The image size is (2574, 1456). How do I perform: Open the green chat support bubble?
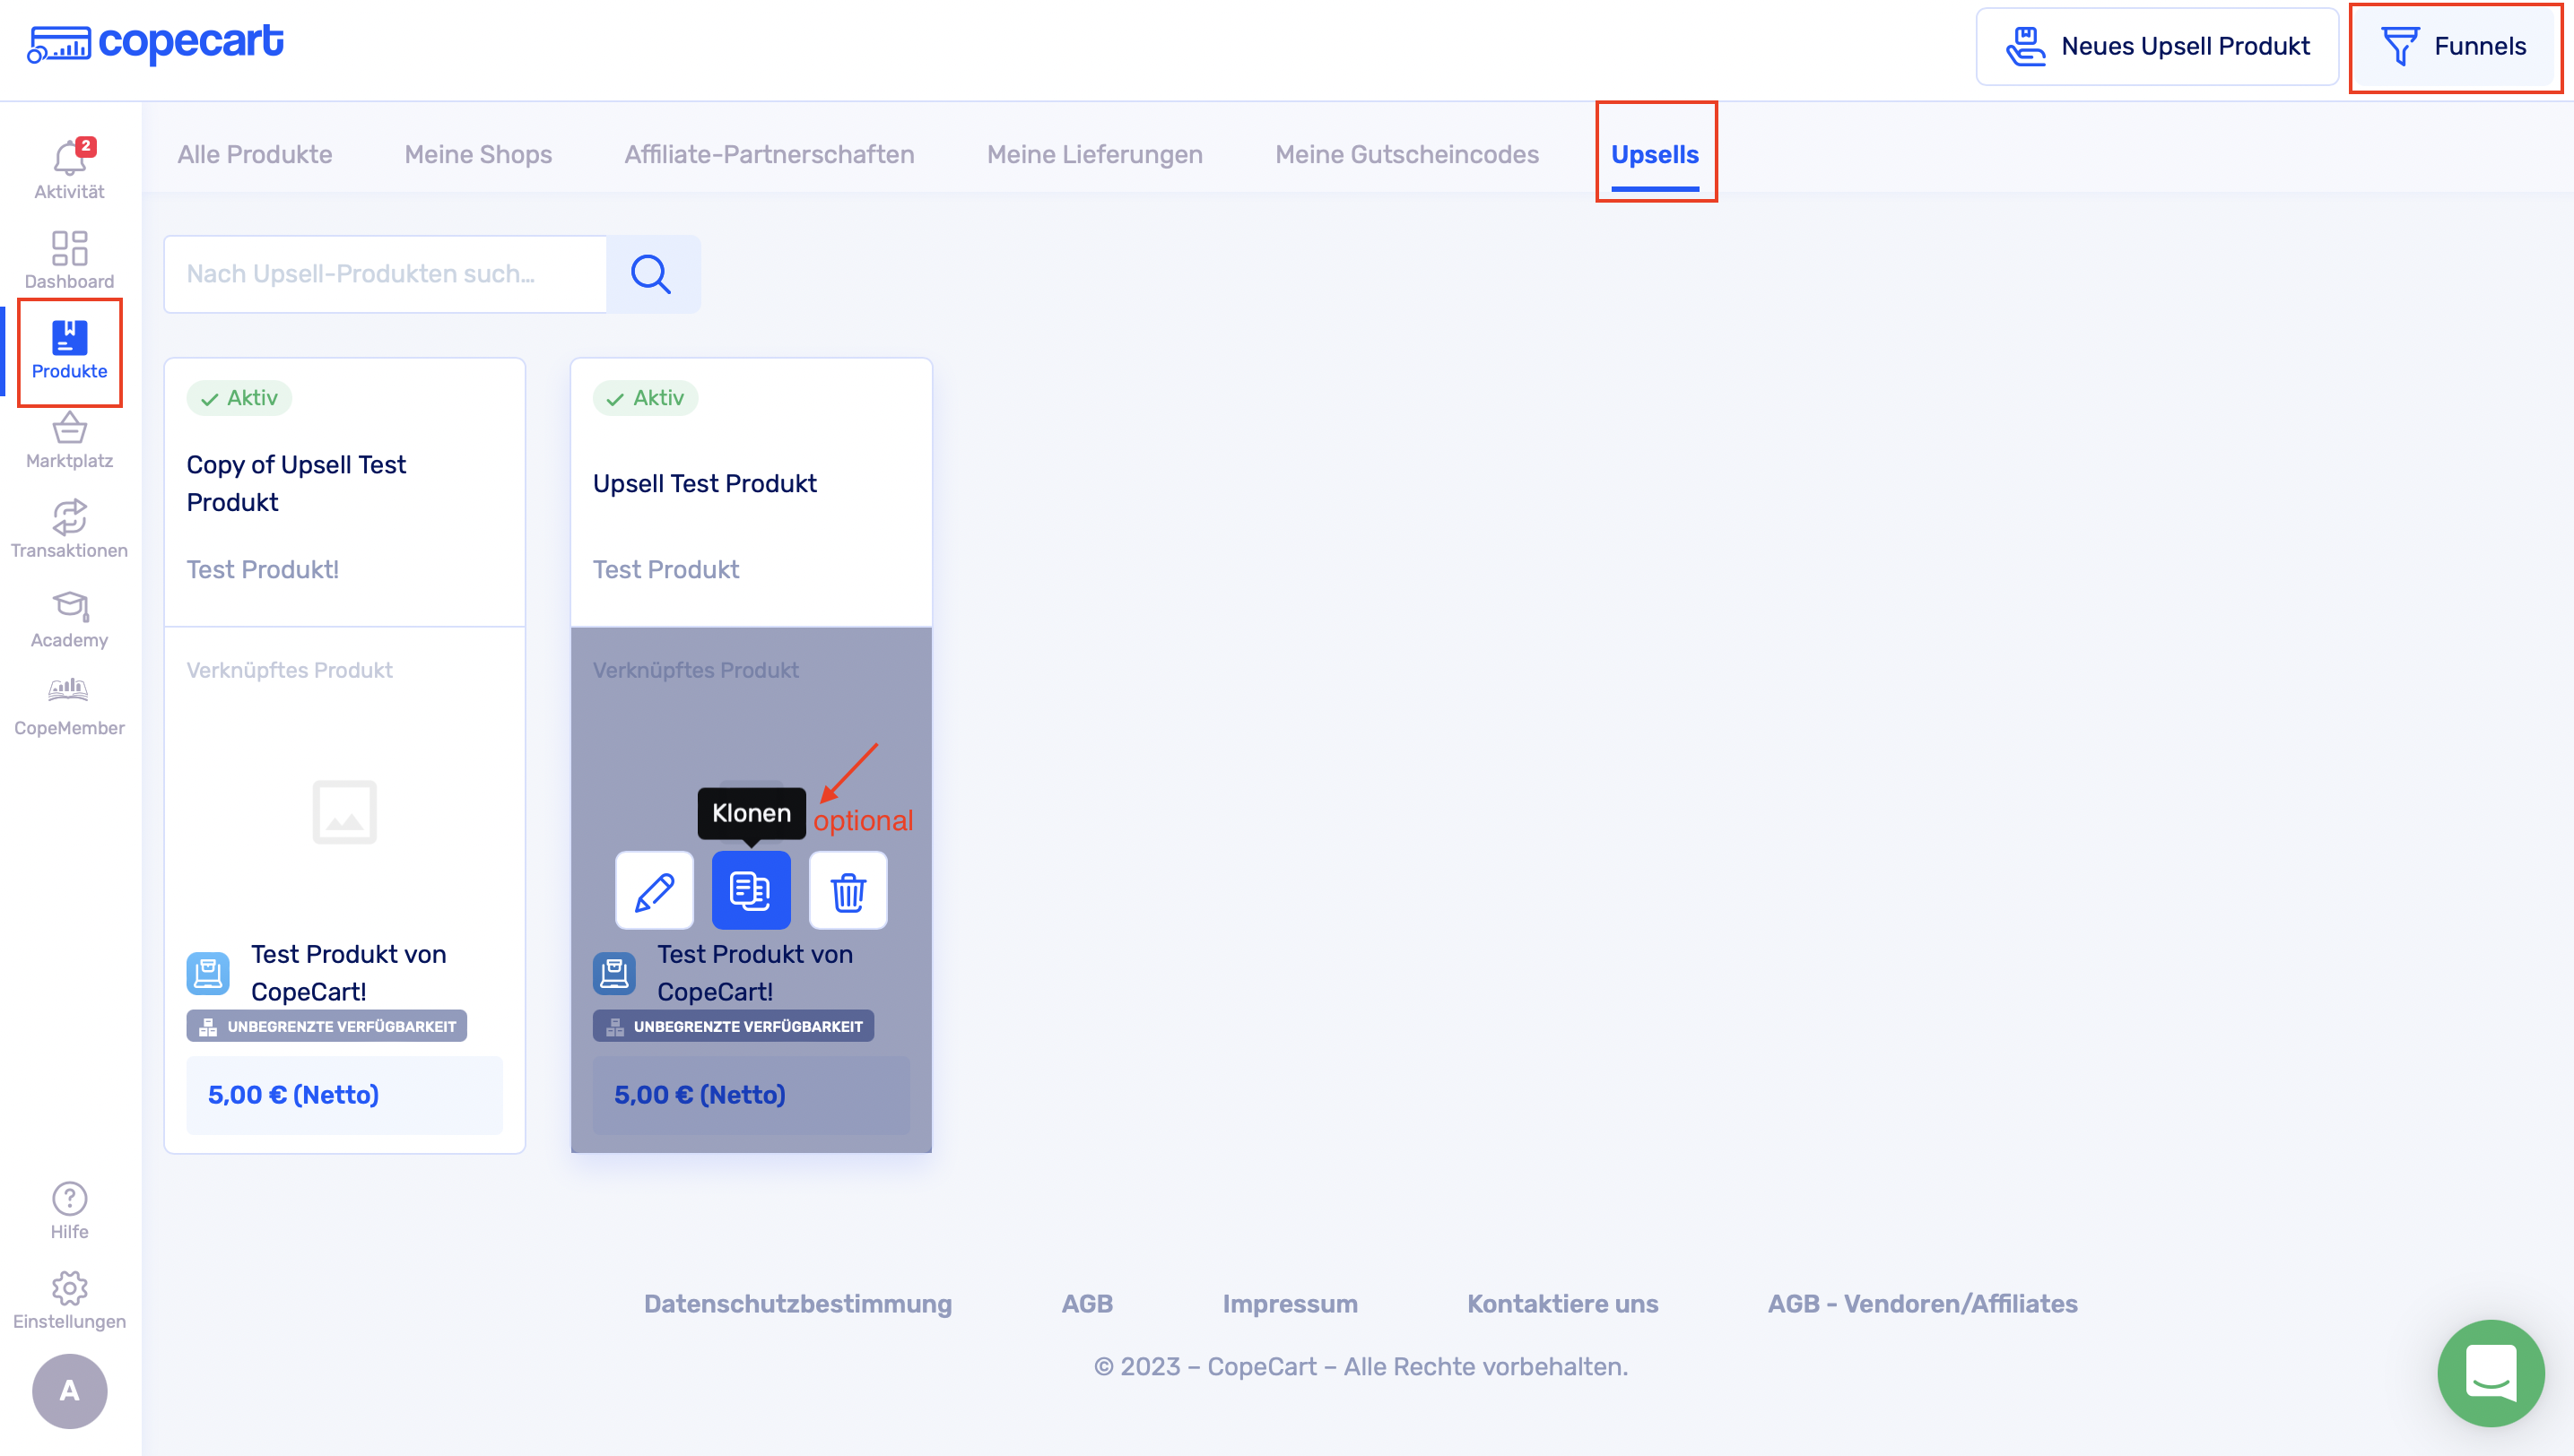tap(2490, 1372)
